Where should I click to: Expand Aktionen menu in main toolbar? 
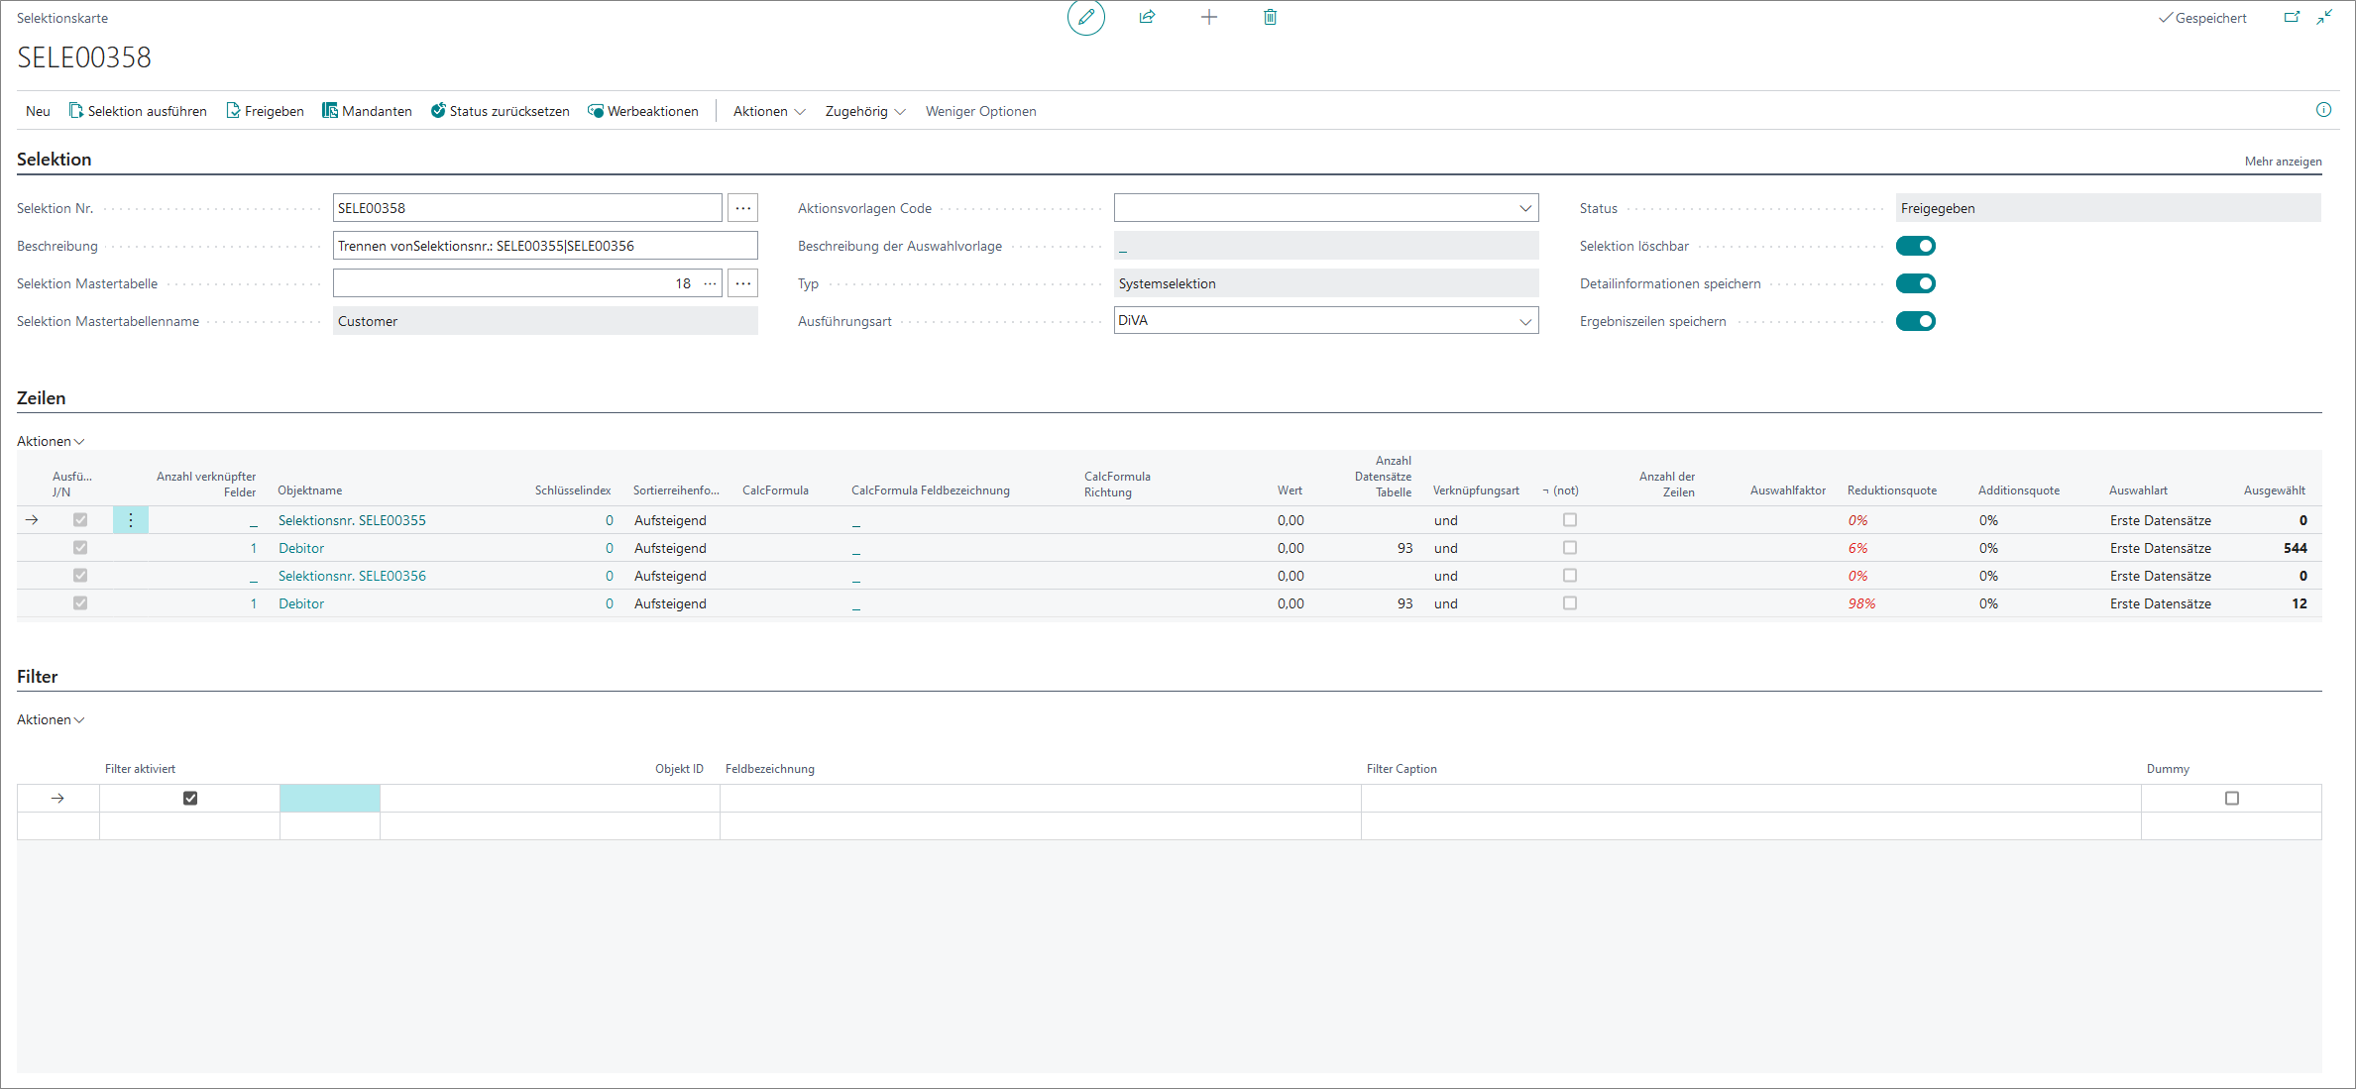point(769,111)
